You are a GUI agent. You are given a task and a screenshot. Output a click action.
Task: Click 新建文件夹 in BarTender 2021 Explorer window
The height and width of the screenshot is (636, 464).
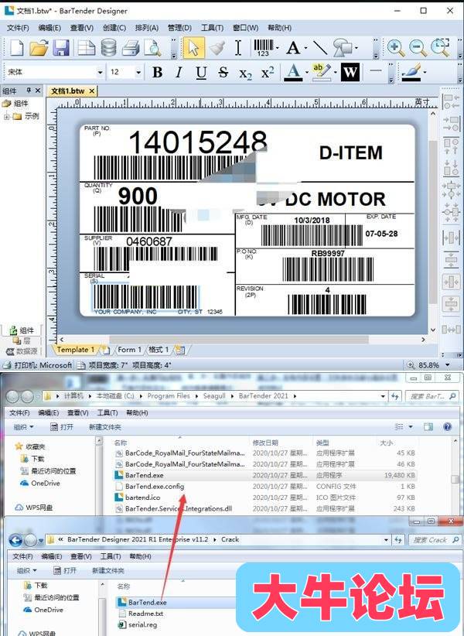point(105,426)
